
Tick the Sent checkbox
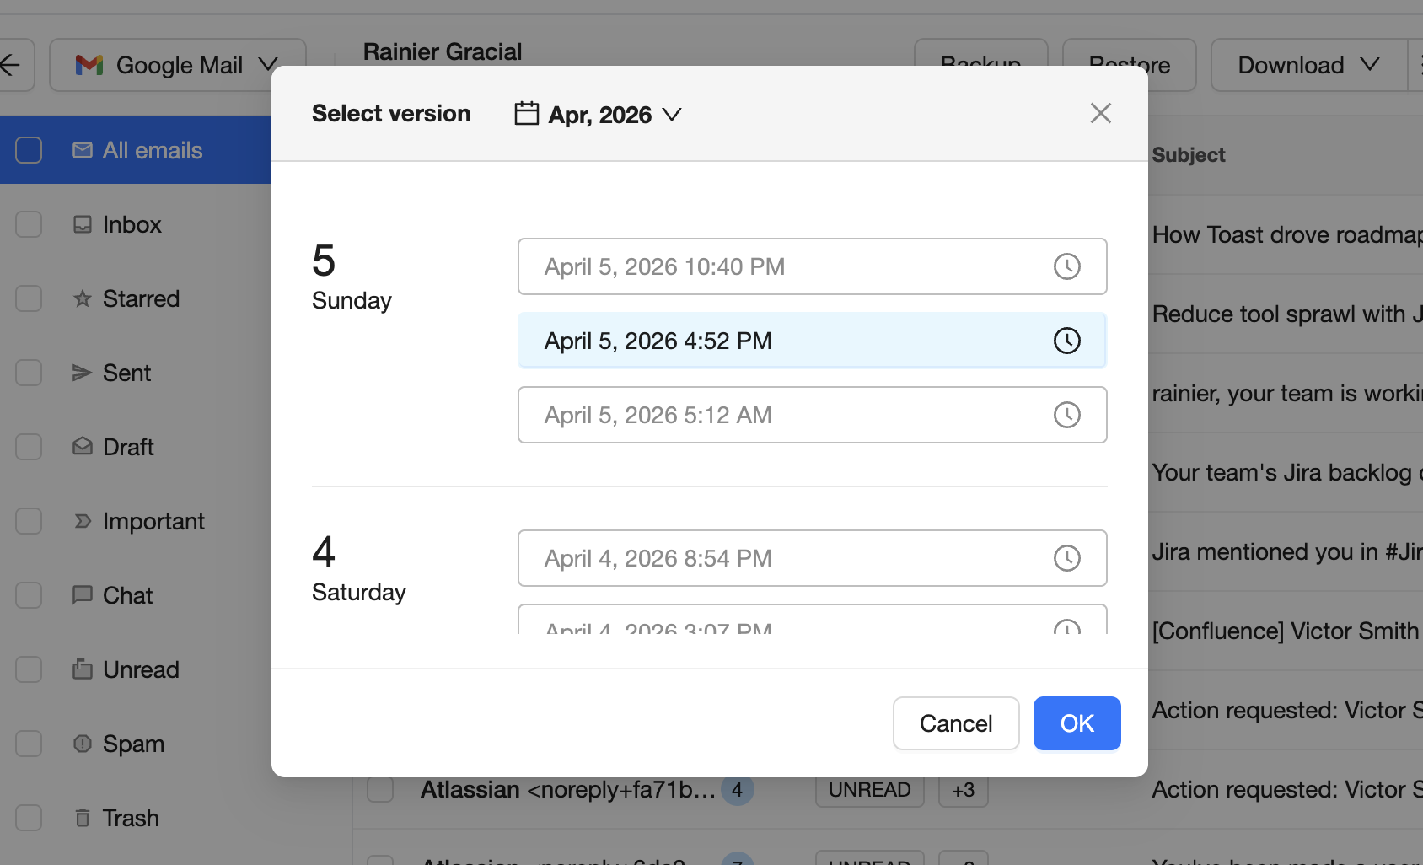tap(29, 373)
